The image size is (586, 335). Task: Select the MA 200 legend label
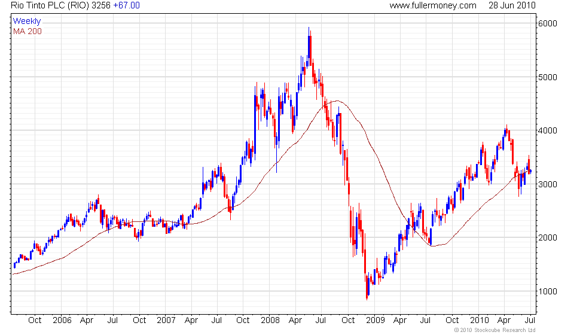click(28, 31)
